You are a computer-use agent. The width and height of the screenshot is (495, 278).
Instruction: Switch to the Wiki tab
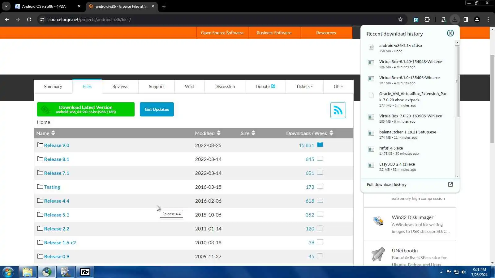pyautogui.click(x=189, y=86)
